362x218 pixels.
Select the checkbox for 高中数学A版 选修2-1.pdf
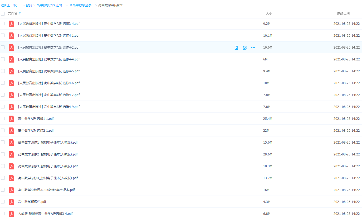pos(3,130)
